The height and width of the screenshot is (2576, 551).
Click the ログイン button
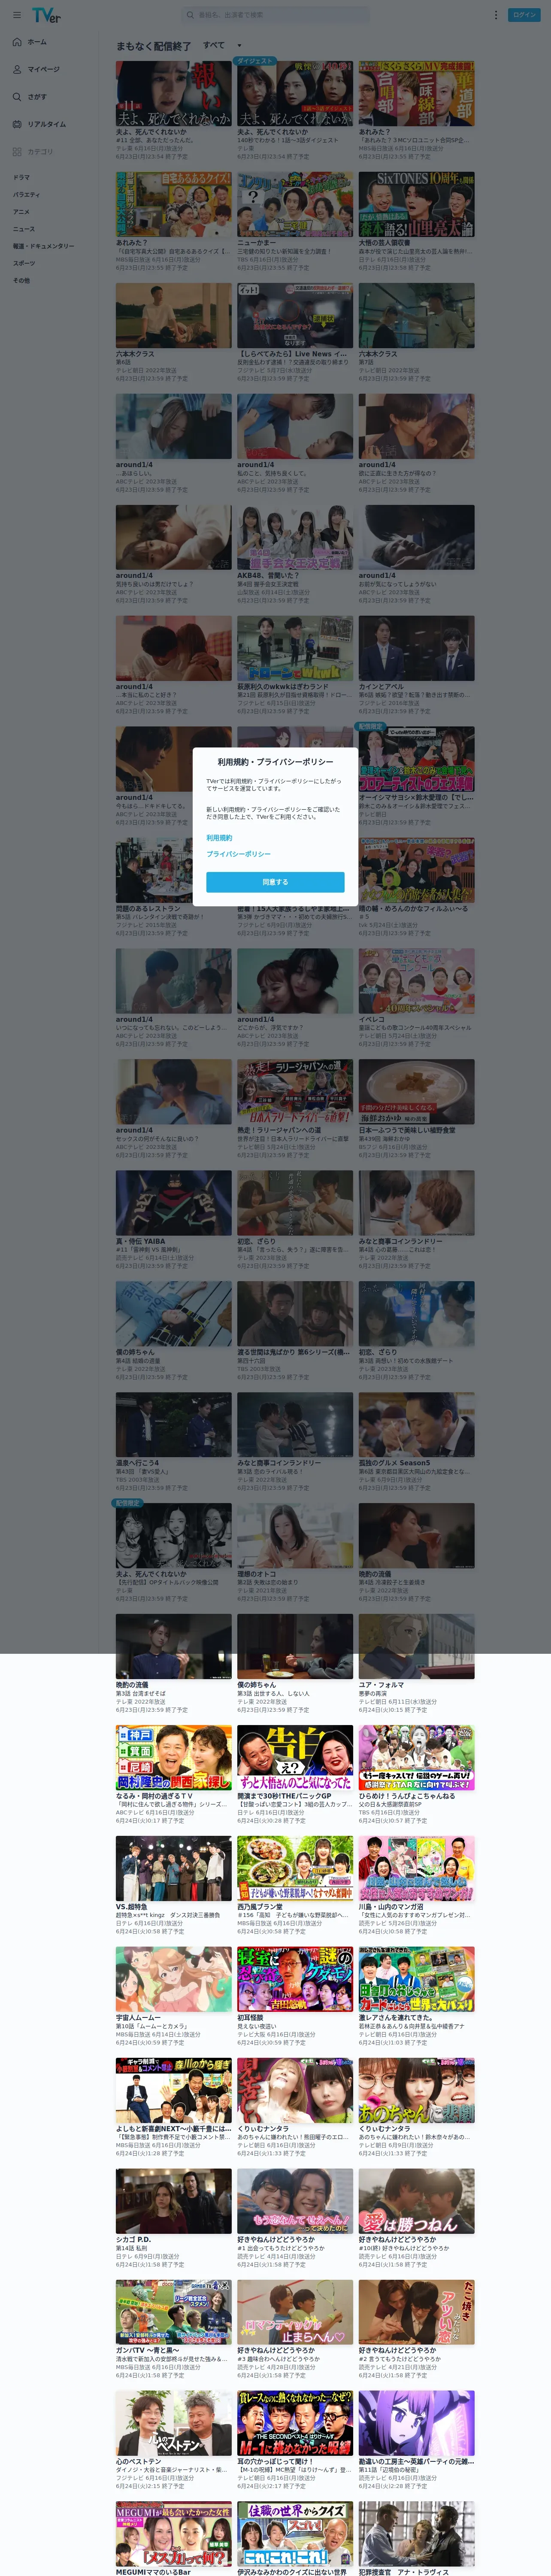pos(524,15)
